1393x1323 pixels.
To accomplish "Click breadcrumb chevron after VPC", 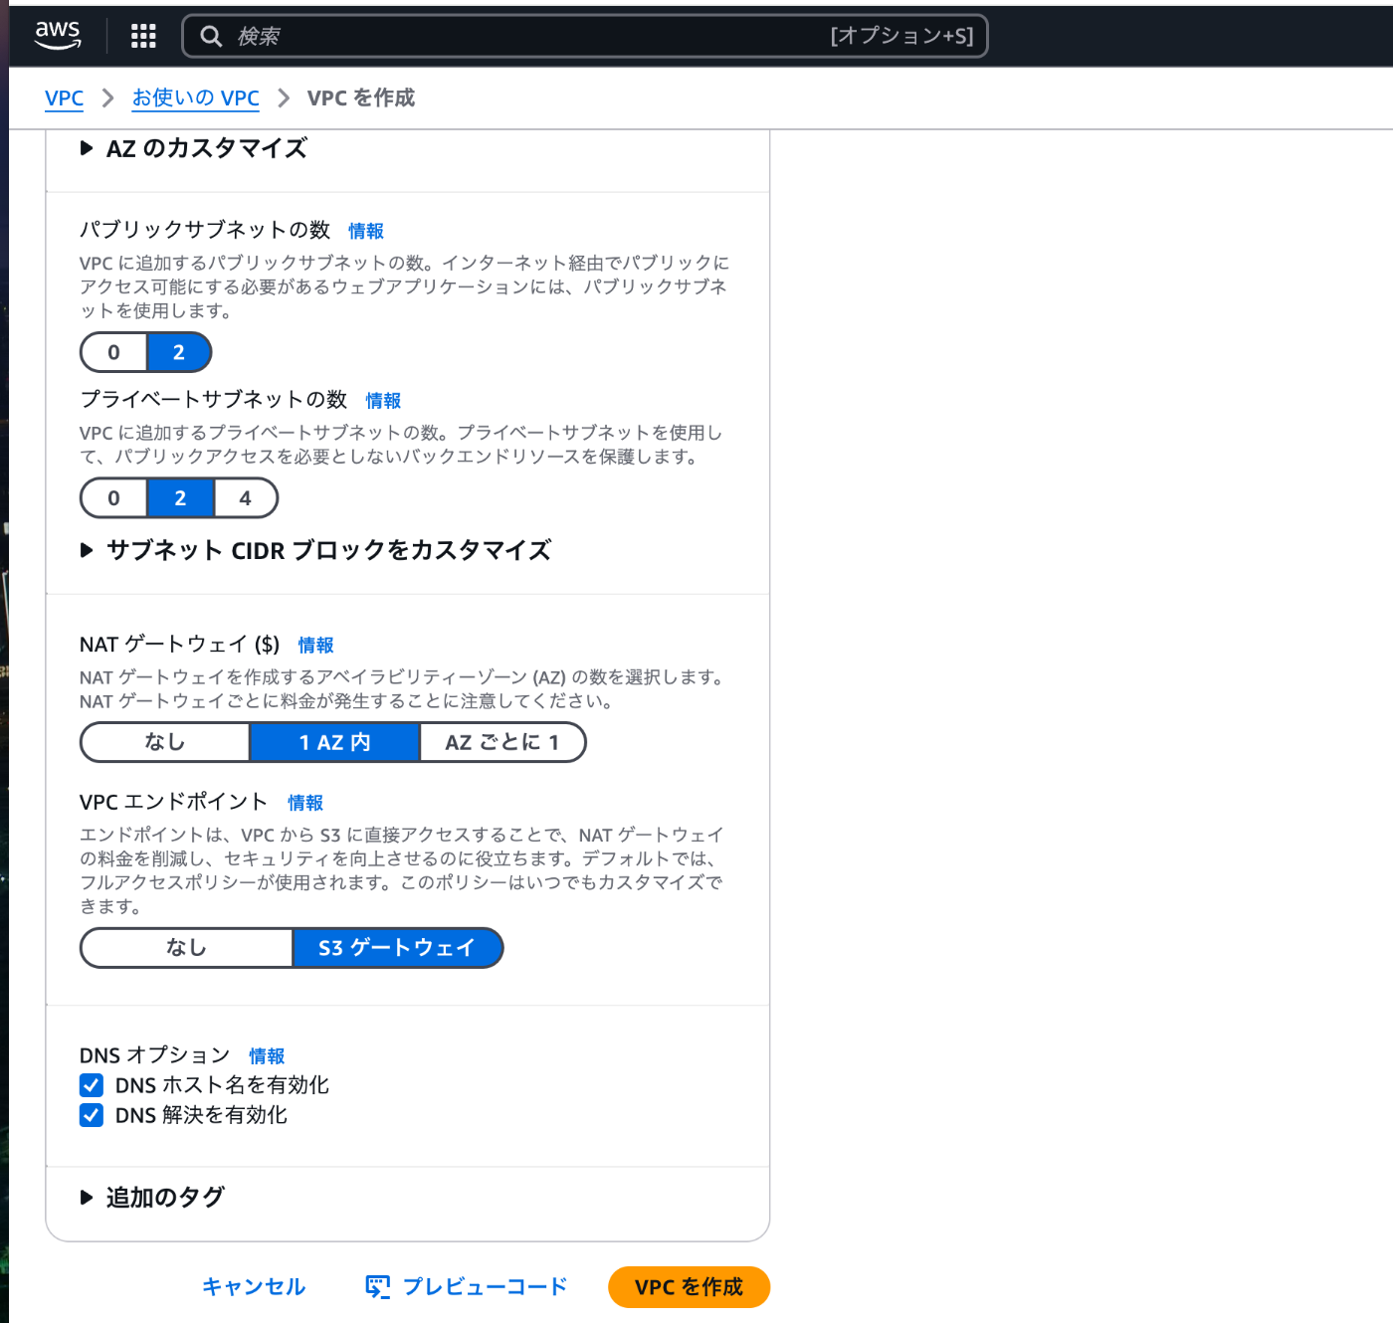I will 108,97.
